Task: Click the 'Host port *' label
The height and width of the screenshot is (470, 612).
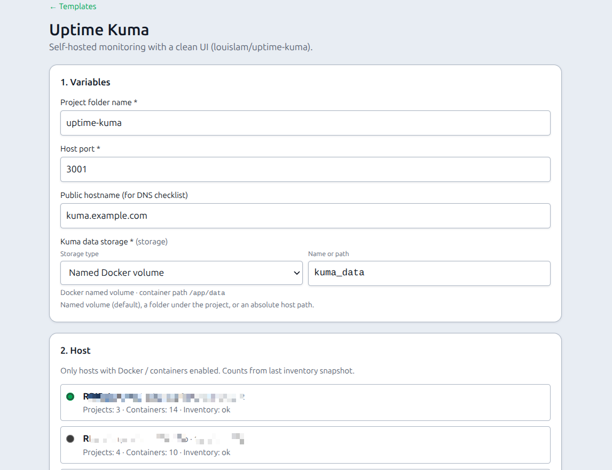Action: click(x=81, y=149)
